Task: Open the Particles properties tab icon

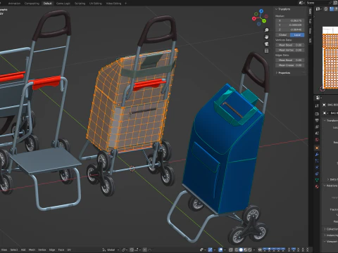Action: 317,161
